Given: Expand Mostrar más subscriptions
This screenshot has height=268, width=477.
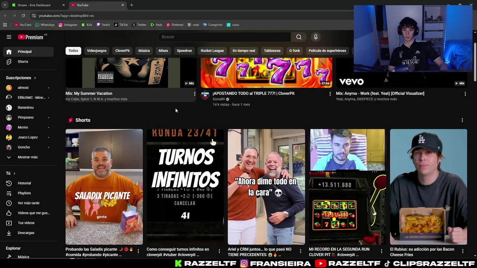Looking at the screenshot, I should pyautogui.click(x=28, y=157).
